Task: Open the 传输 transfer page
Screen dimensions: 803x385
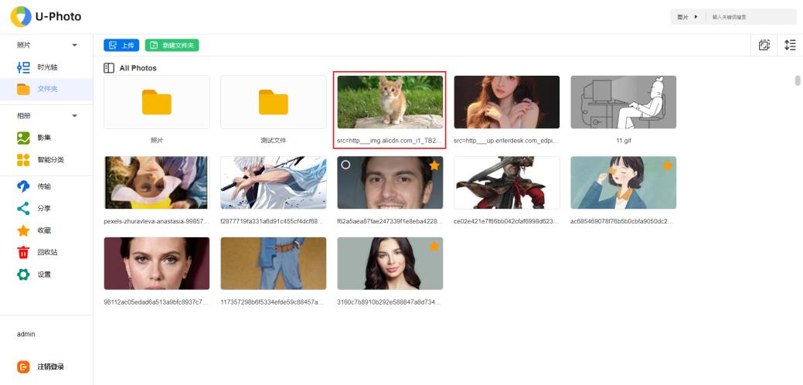Action: 44,186
